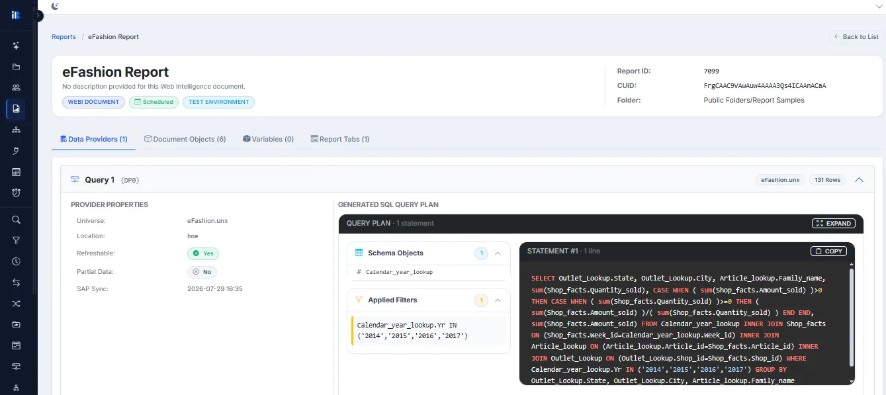This screenshot has width=886, height=395.
Task: Open the folder icon in sidebar
Action: (x=16, y=67)
